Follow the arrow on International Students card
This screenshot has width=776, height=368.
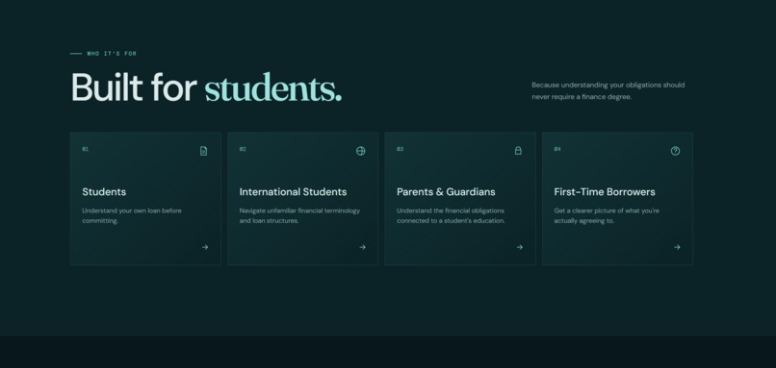point(362,247)
